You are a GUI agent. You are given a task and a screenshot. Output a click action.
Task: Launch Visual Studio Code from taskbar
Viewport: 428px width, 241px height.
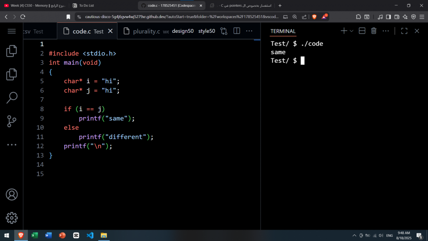pos(90,235)
